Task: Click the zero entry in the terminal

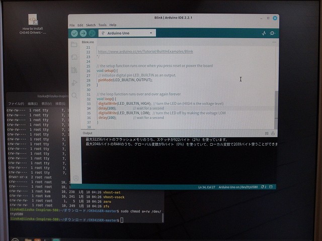Action: 107,202
